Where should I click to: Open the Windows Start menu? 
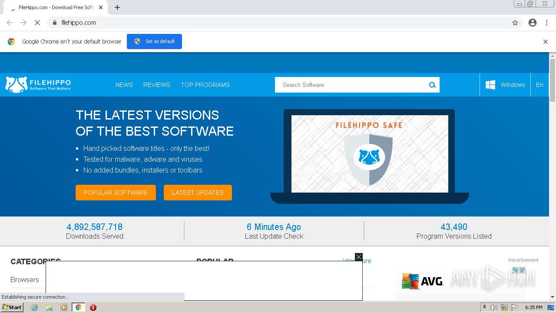pyautogui.click(x=12, y=307)
